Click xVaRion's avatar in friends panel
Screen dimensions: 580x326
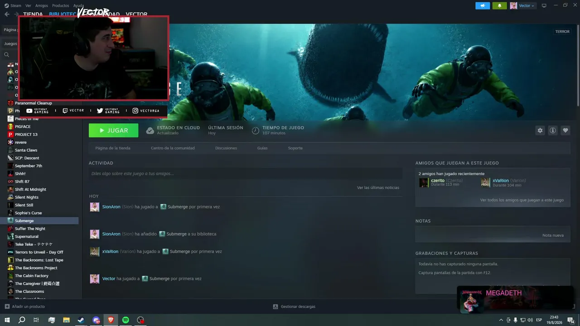click(485, 182)
